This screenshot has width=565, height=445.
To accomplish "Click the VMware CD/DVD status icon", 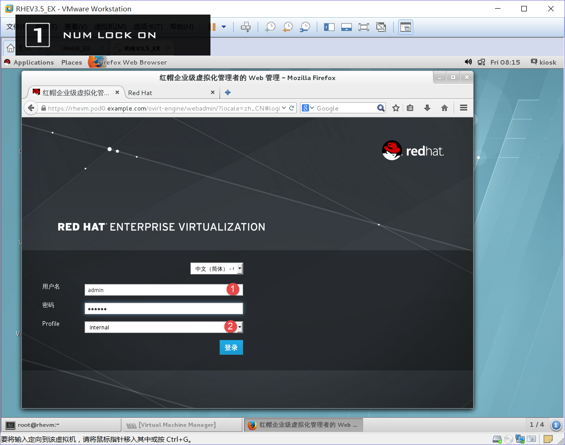I will click(509, 440).
